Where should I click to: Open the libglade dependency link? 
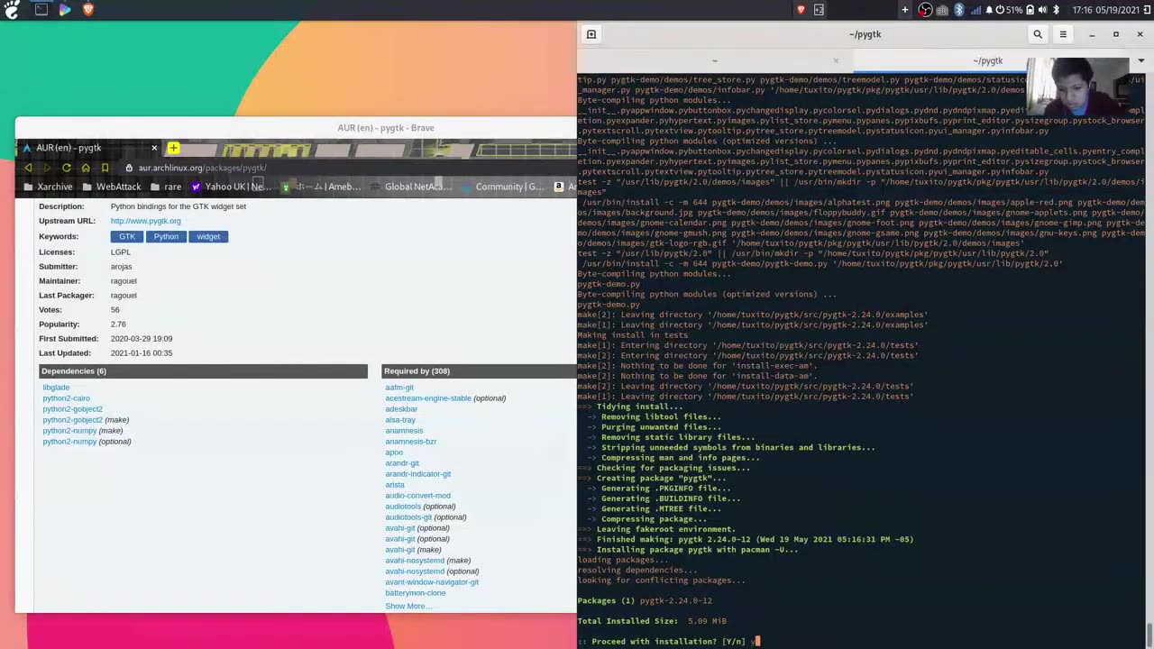[x=56, y=388]
